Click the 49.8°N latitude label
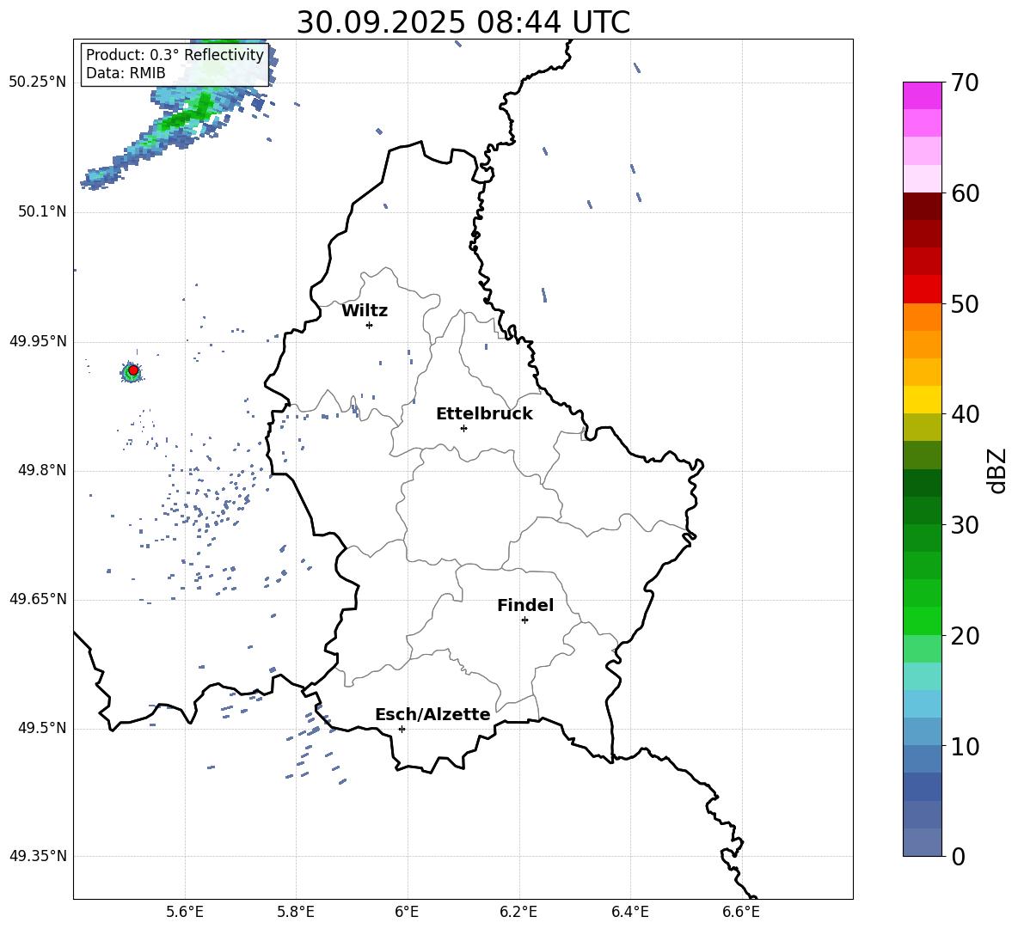The height and width of the screenshot is (929, 1018). click(41, 470)
